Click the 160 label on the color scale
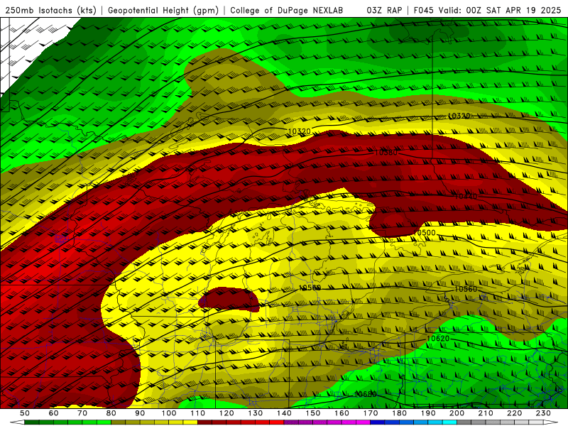The height and width of the screenshot is (426, 568). point(342,413)
